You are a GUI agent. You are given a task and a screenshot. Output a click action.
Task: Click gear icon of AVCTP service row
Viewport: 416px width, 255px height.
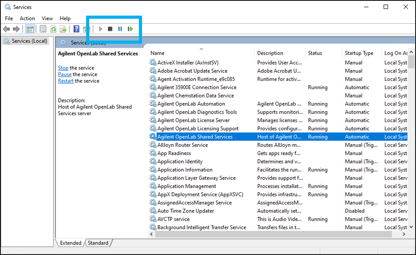pos(153,219)
